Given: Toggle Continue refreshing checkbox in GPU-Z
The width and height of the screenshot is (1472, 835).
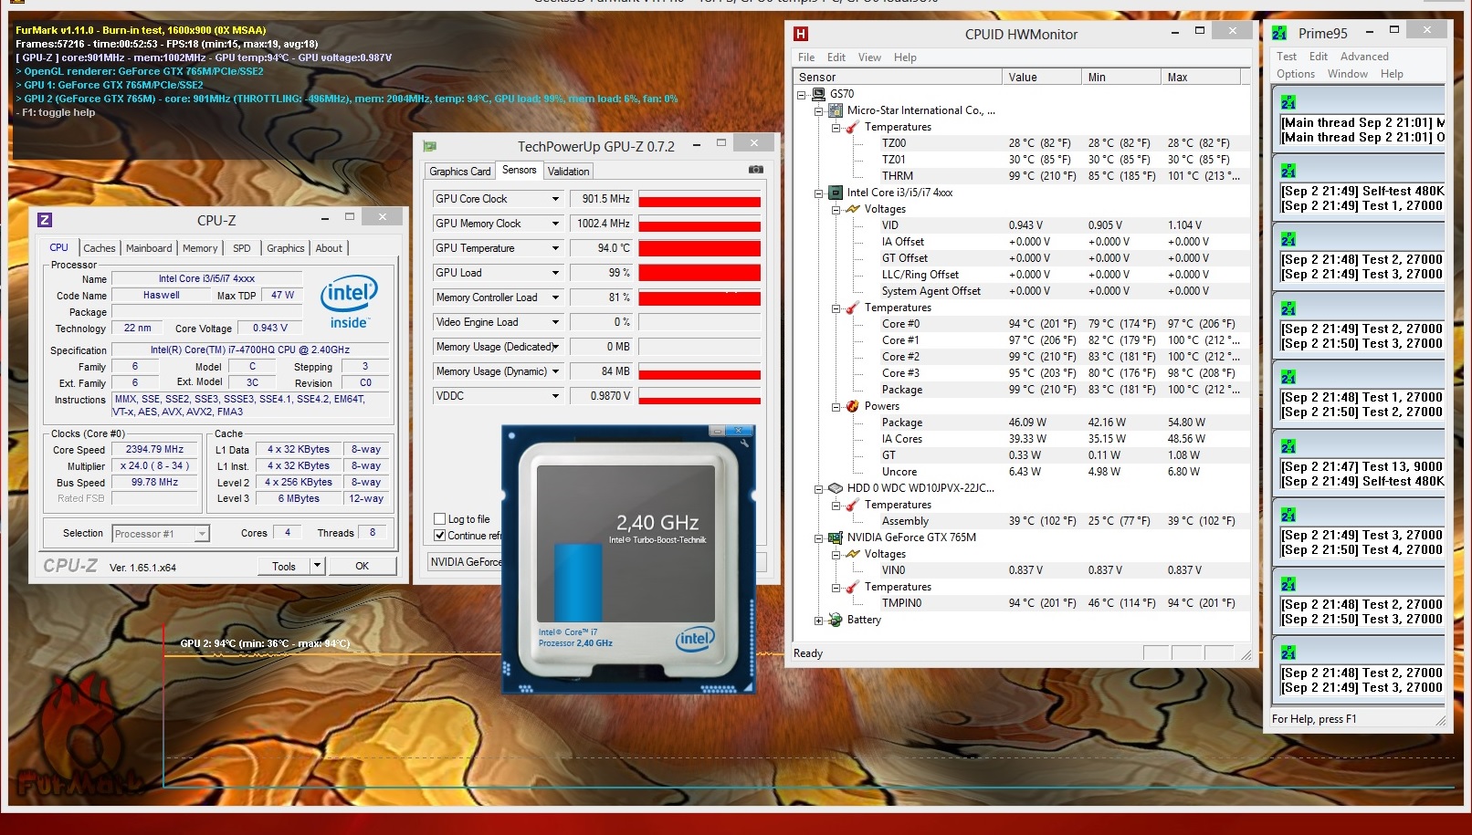Looking at the screenshot, I should (x=440, y=536).
